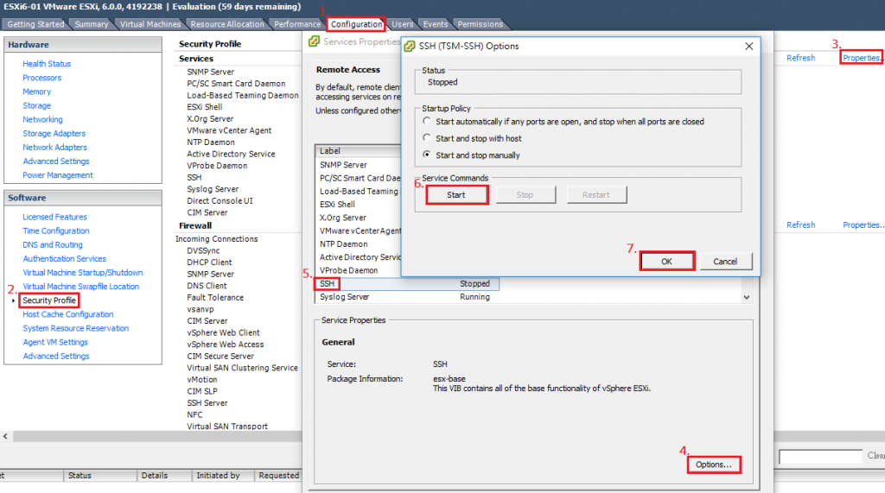Open Storage Adapters page

point(54,134)
